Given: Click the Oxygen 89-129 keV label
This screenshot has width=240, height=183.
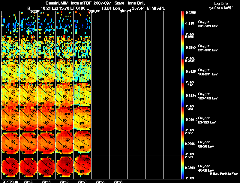Looking at the screenshot, I should click(207, 120).
